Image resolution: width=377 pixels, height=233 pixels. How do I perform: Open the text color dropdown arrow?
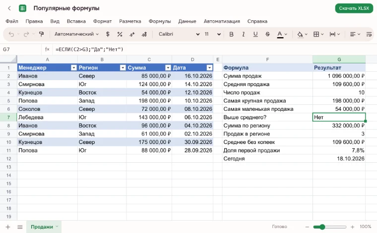(x=286, y=34)
